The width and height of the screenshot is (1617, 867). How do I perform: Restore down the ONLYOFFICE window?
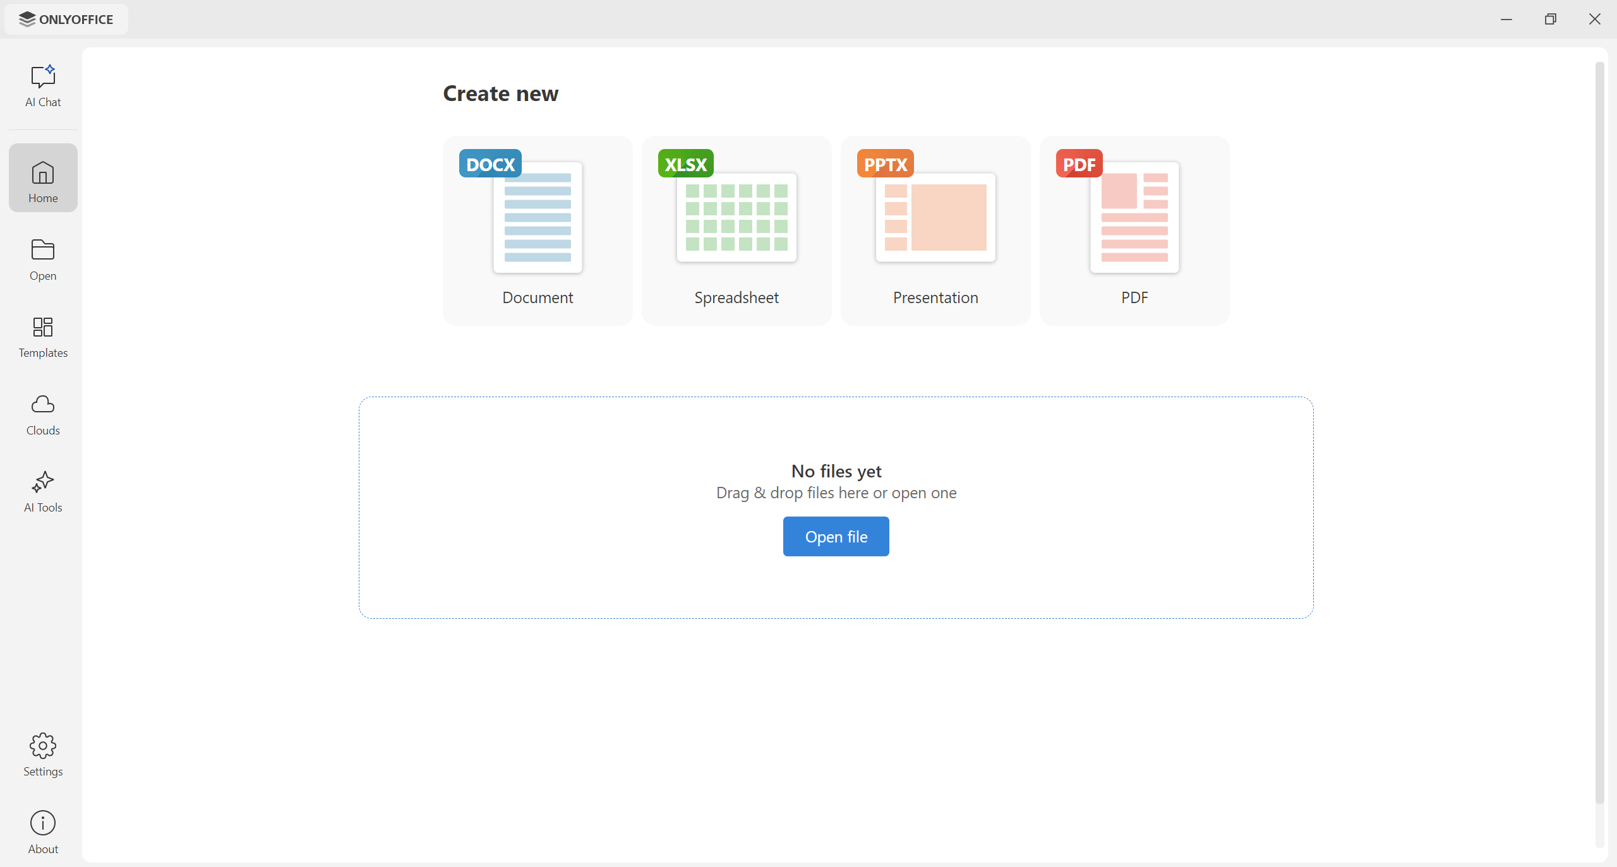1551,19
